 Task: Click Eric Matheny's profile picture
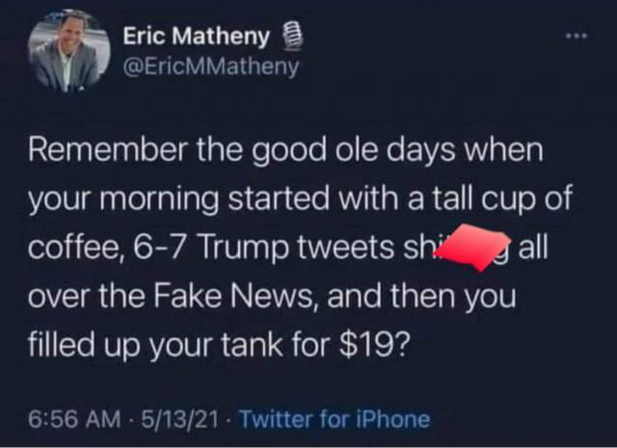(x=68, y=51)
